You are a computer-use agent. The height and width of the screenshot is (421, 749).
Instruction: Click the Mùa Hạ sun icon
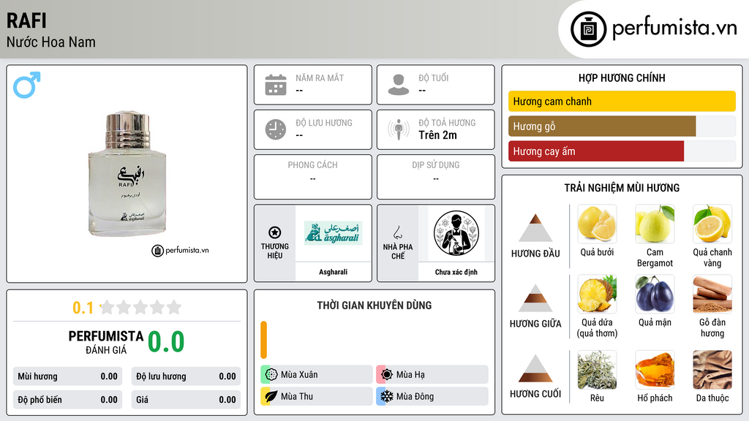click(x=387, y=375)
